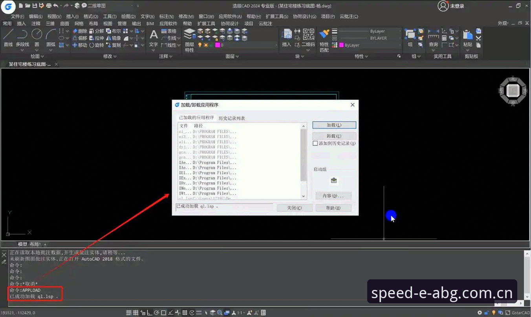The width and height of the screenshot is (531, 317).
Task: Toggle polar tracking in status bar
Action: coord(157,313)
